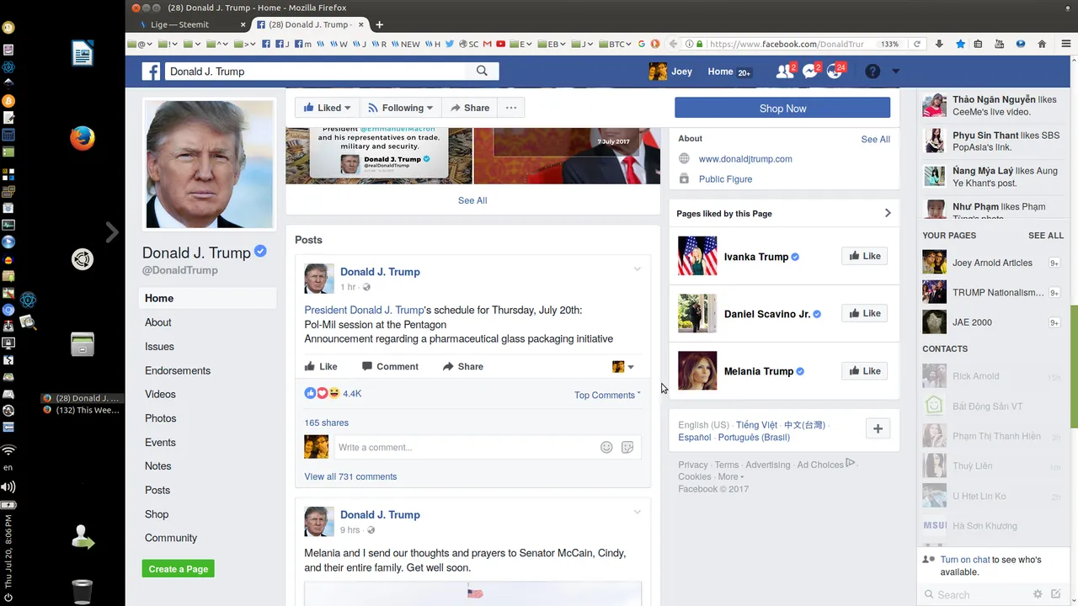1078x606 pixels.
Task: Open the account menu dropdown arrow
Action: [x=896, y=72]
